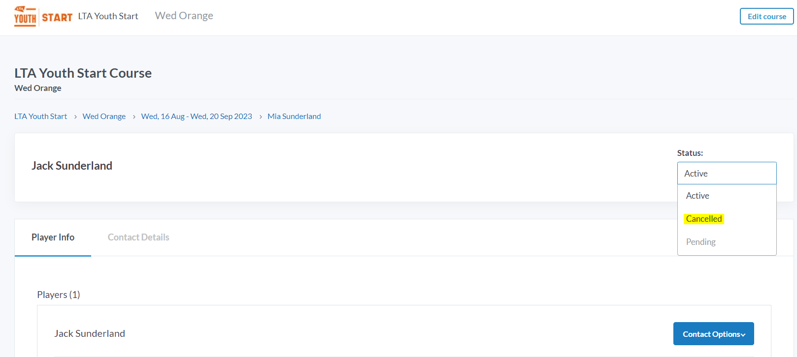
Task: Click the LTA Youth Start header title
Action: tap(108, 16)
